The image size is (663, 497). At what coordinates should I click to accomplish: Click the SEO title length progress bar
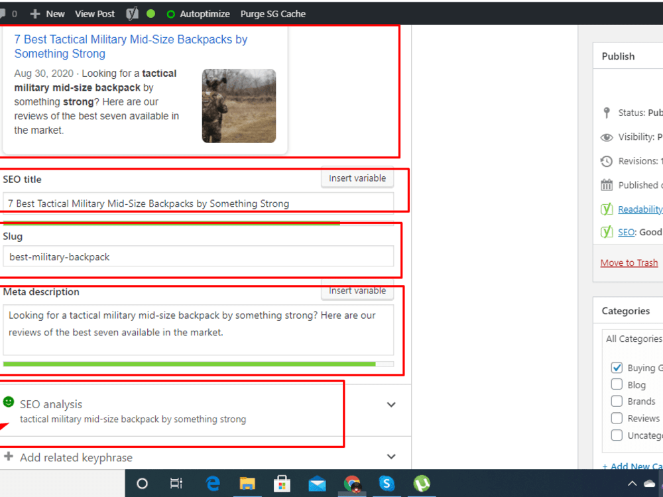tap(198, 223)
